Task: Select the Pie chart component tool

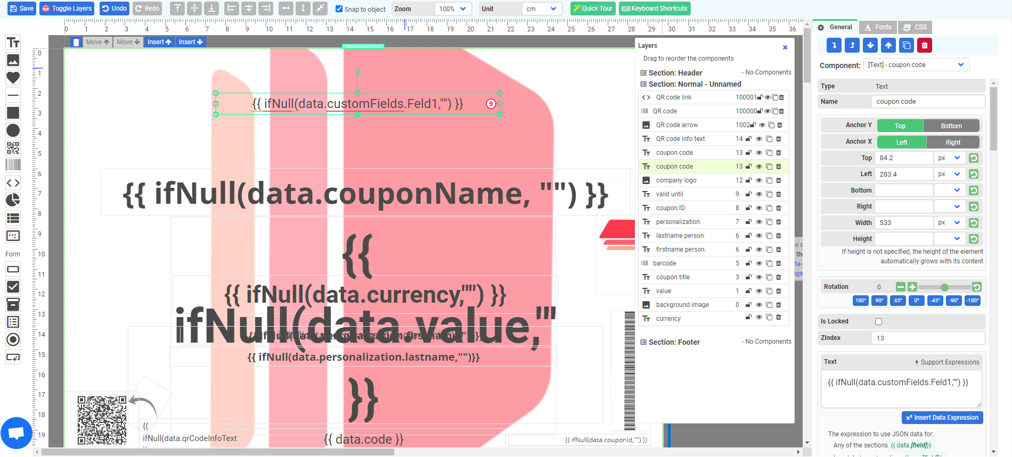Action: 13,200
